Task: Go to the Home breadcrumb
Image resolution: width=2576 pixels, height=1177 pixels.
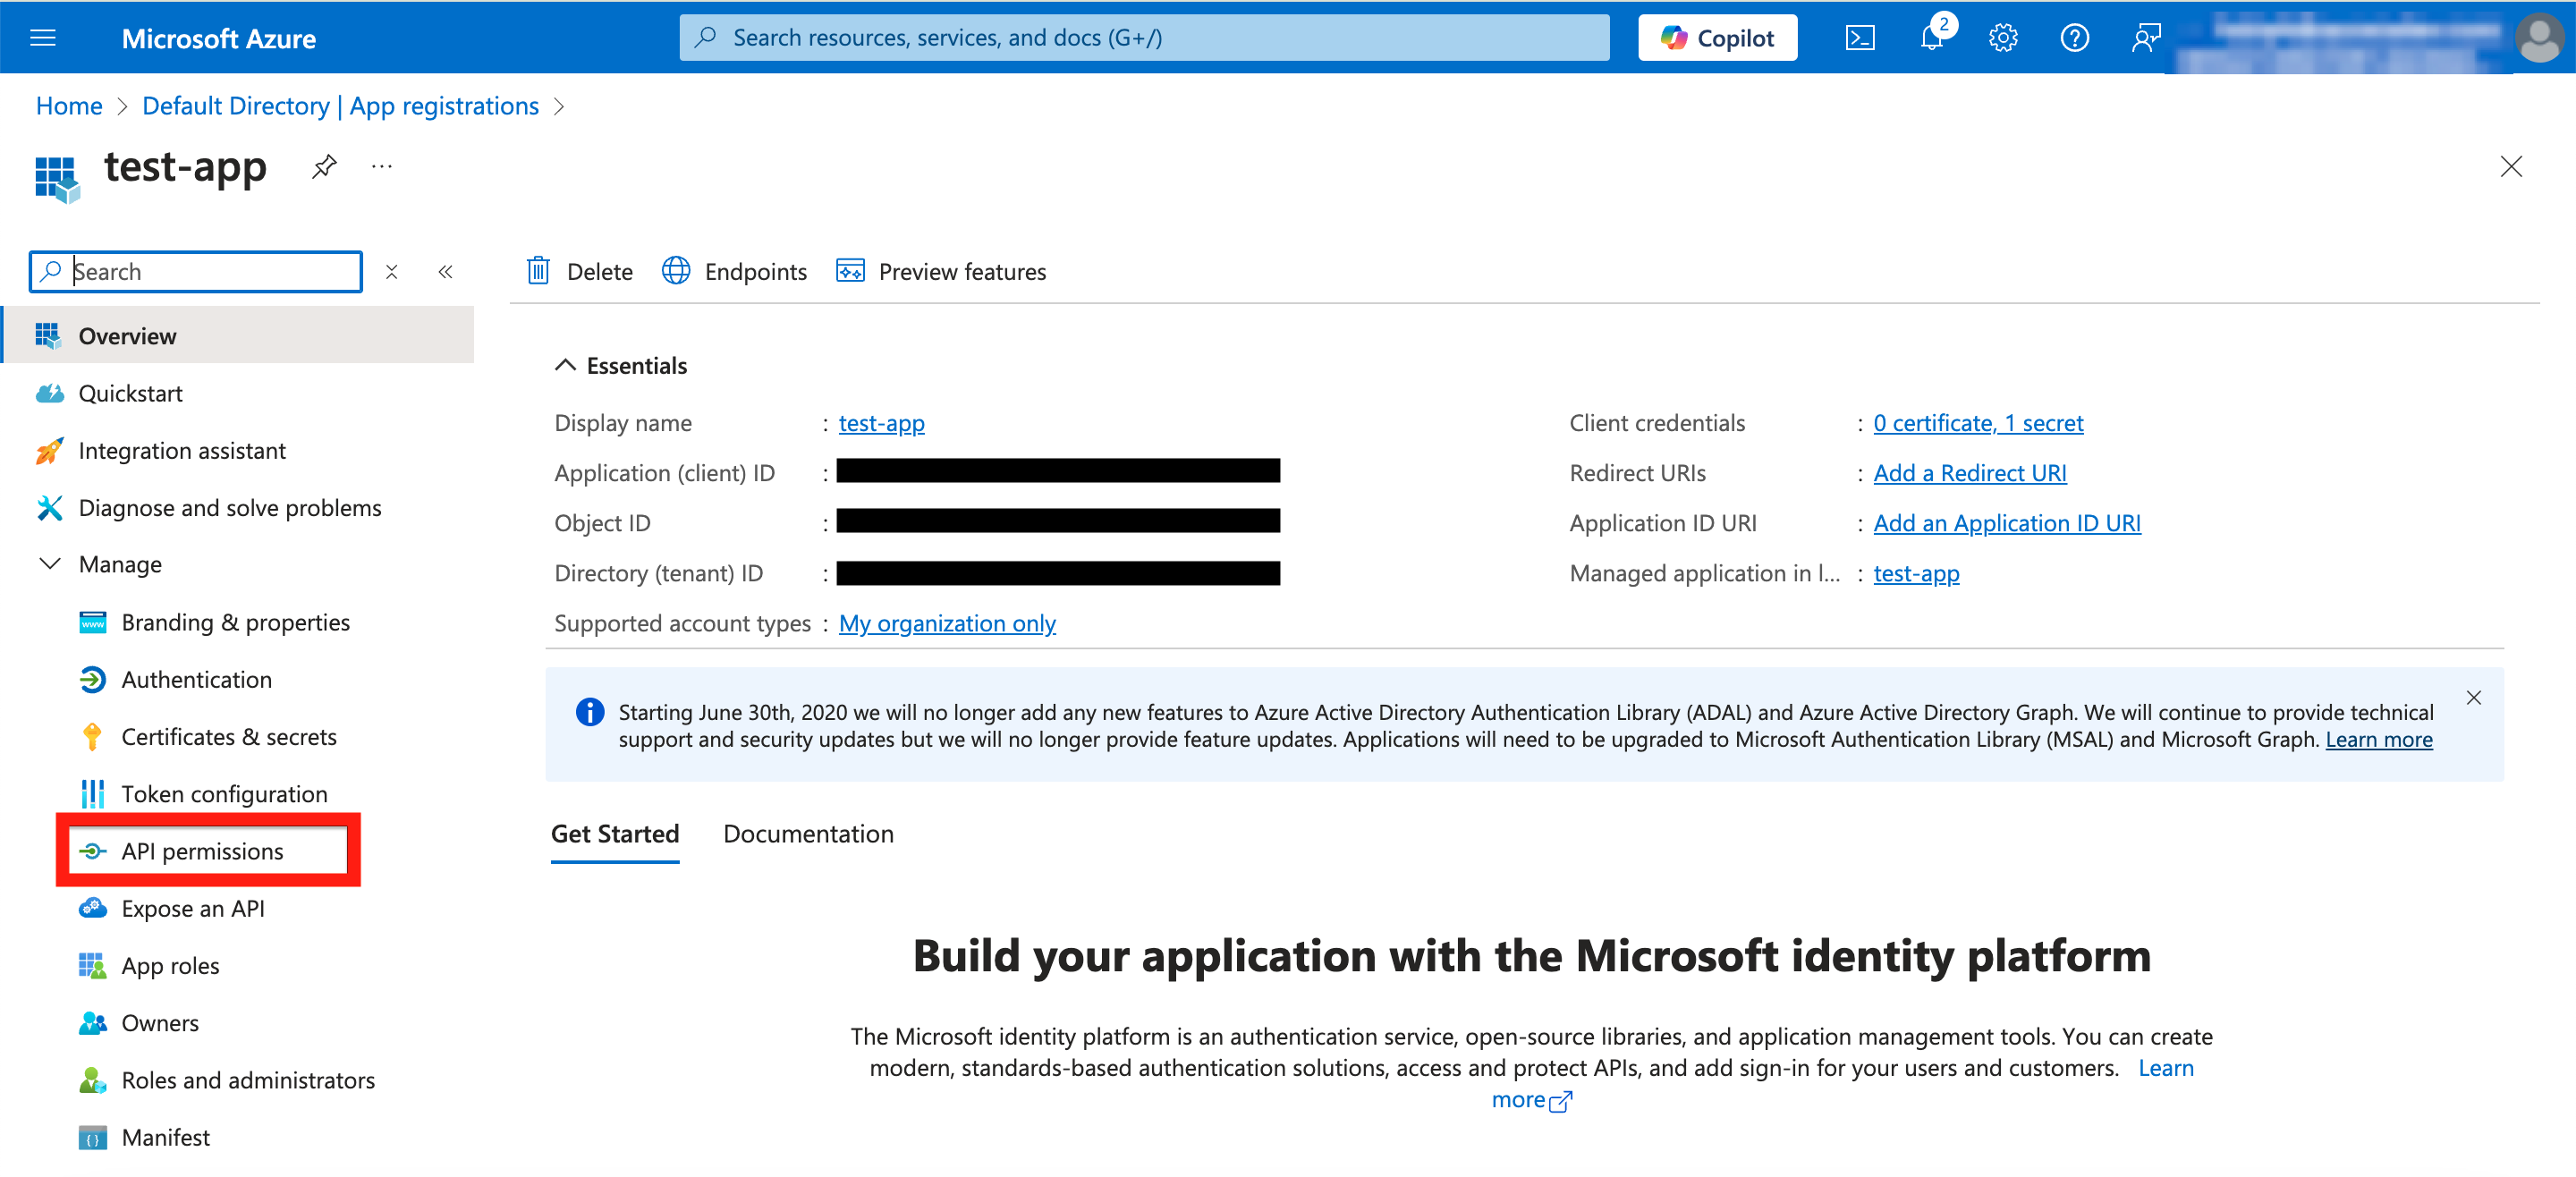Action: pos(69,106)
